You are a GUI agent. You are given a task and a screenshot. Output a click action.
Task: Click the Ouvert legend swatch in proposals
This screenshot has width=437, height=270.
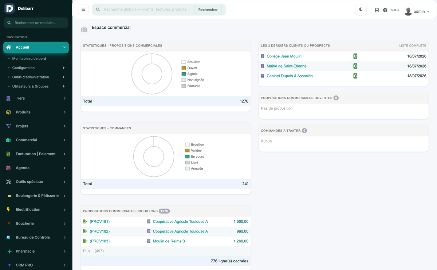pos(184,68)
